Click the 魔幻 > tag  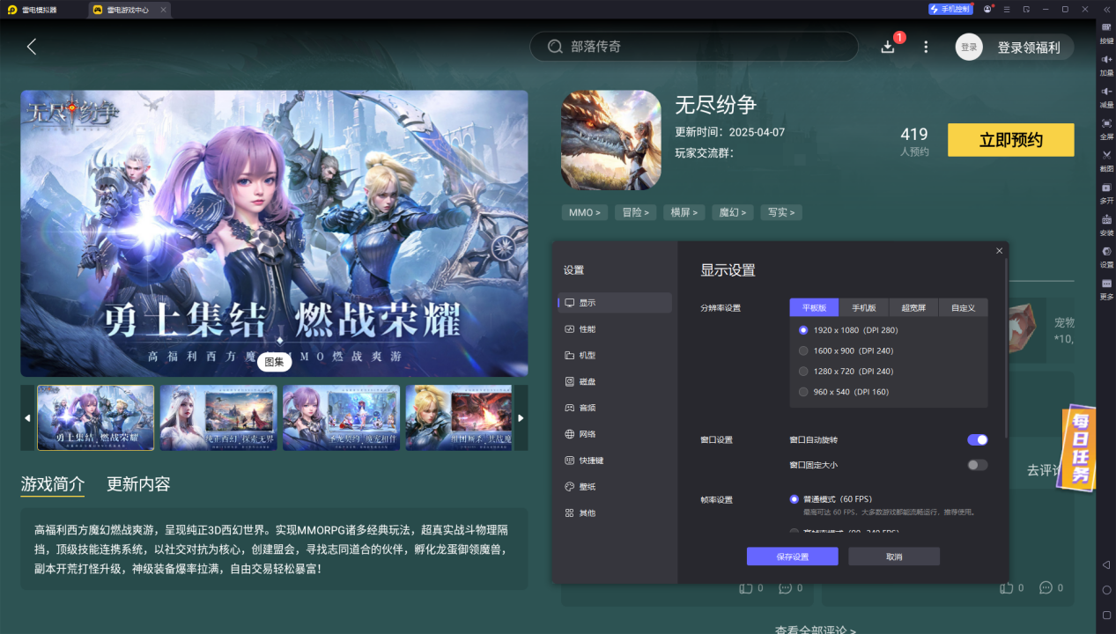[733, 212]
